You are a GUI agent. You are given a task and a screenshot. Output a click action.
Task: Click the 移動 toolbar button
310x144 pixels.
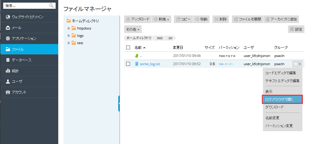click(x=201, y=19)
